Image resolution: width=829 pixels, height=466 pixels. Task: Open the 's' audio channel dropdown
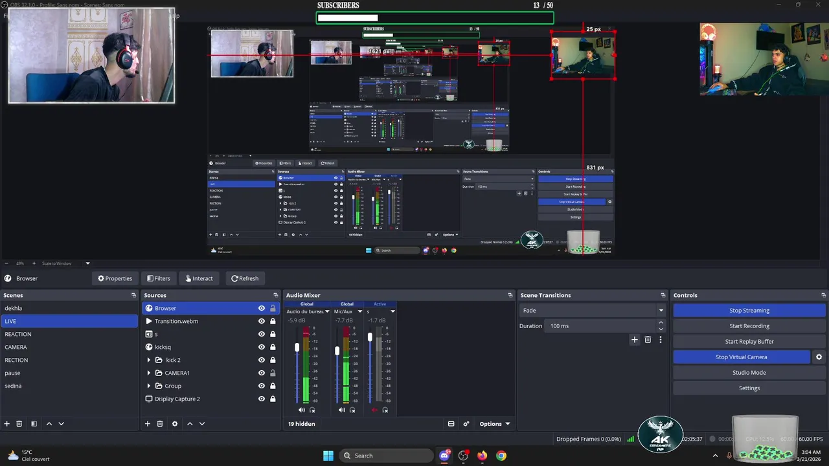coord(392,311)
